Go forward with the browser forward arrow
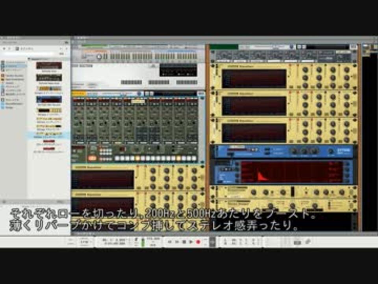Image resolution: width=378 pixels, height=284 pixels. [9, 49]
